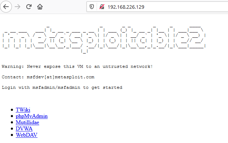Click the msfadmin/msfadmin credentials text

click(x=56, y=87)
